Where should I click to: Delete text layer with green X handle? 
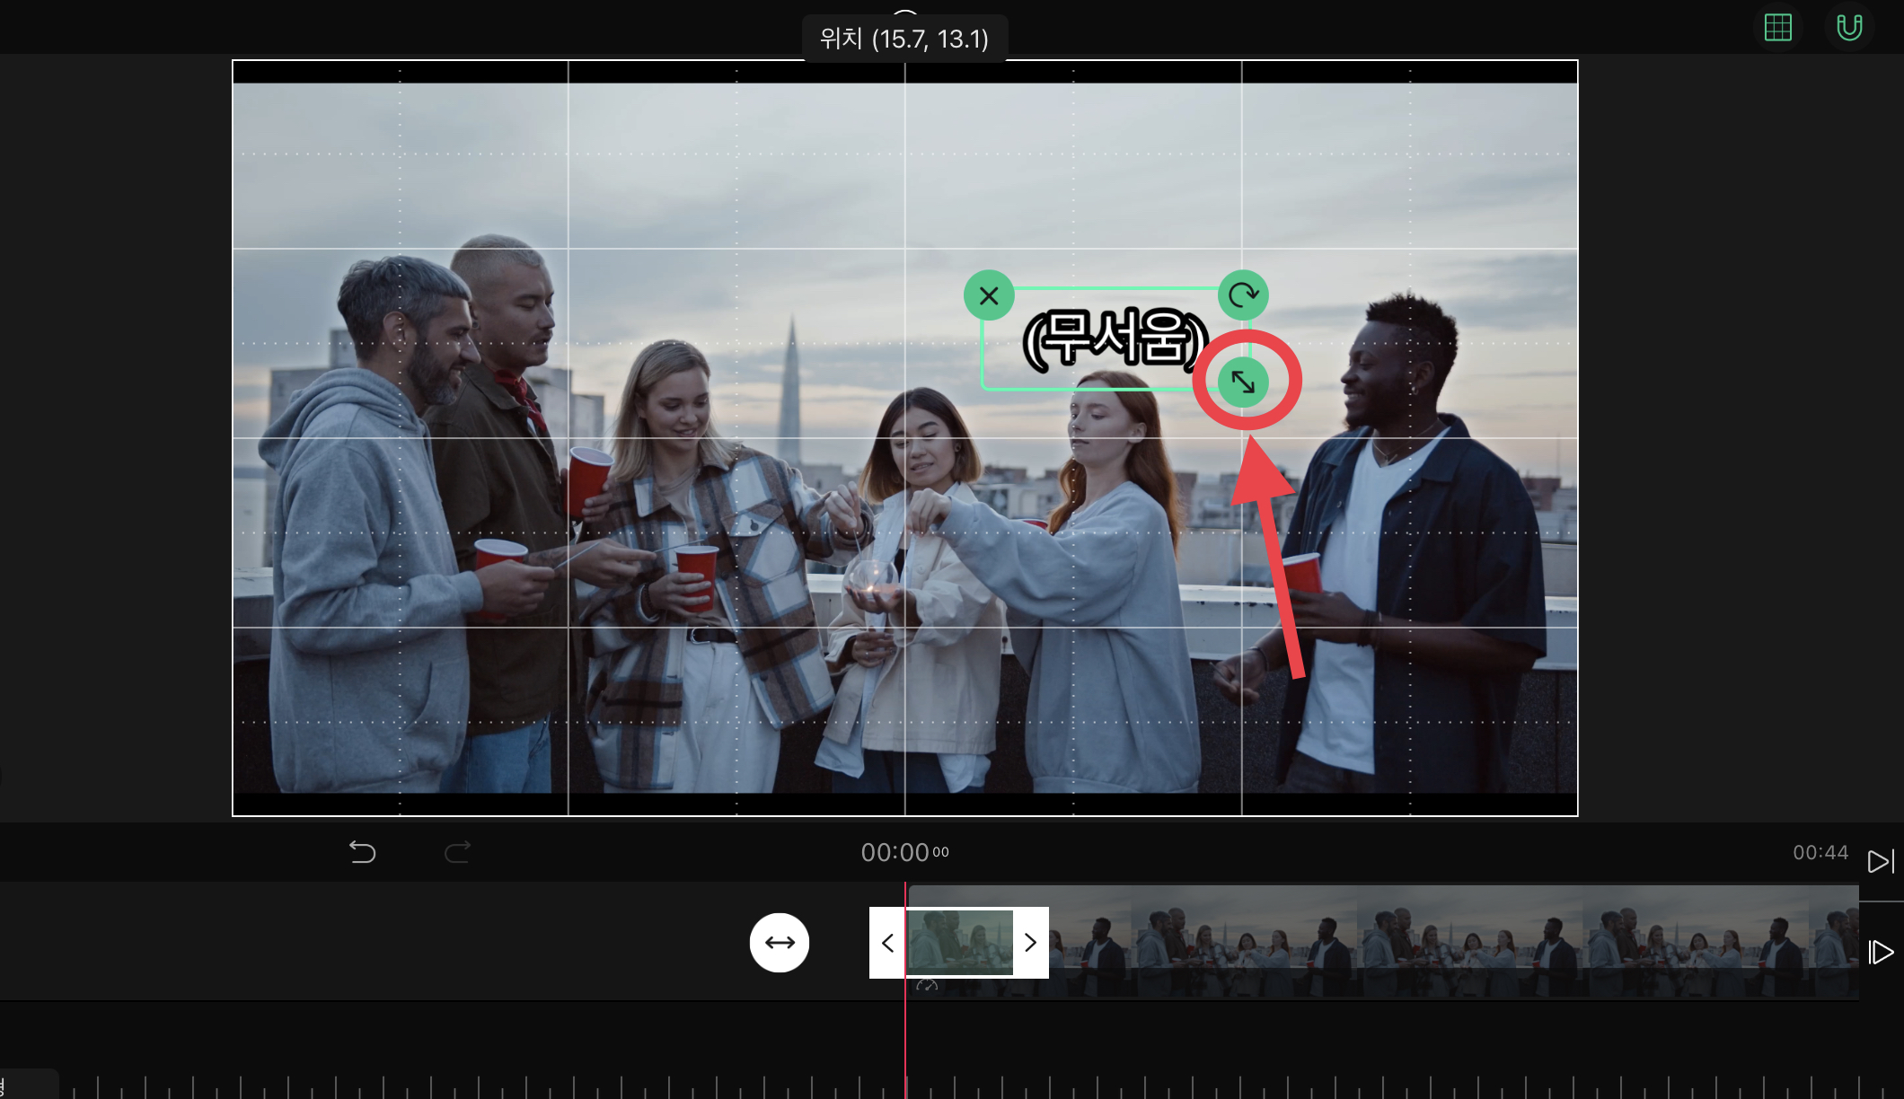pyautogui.click(x=989, y=295)
